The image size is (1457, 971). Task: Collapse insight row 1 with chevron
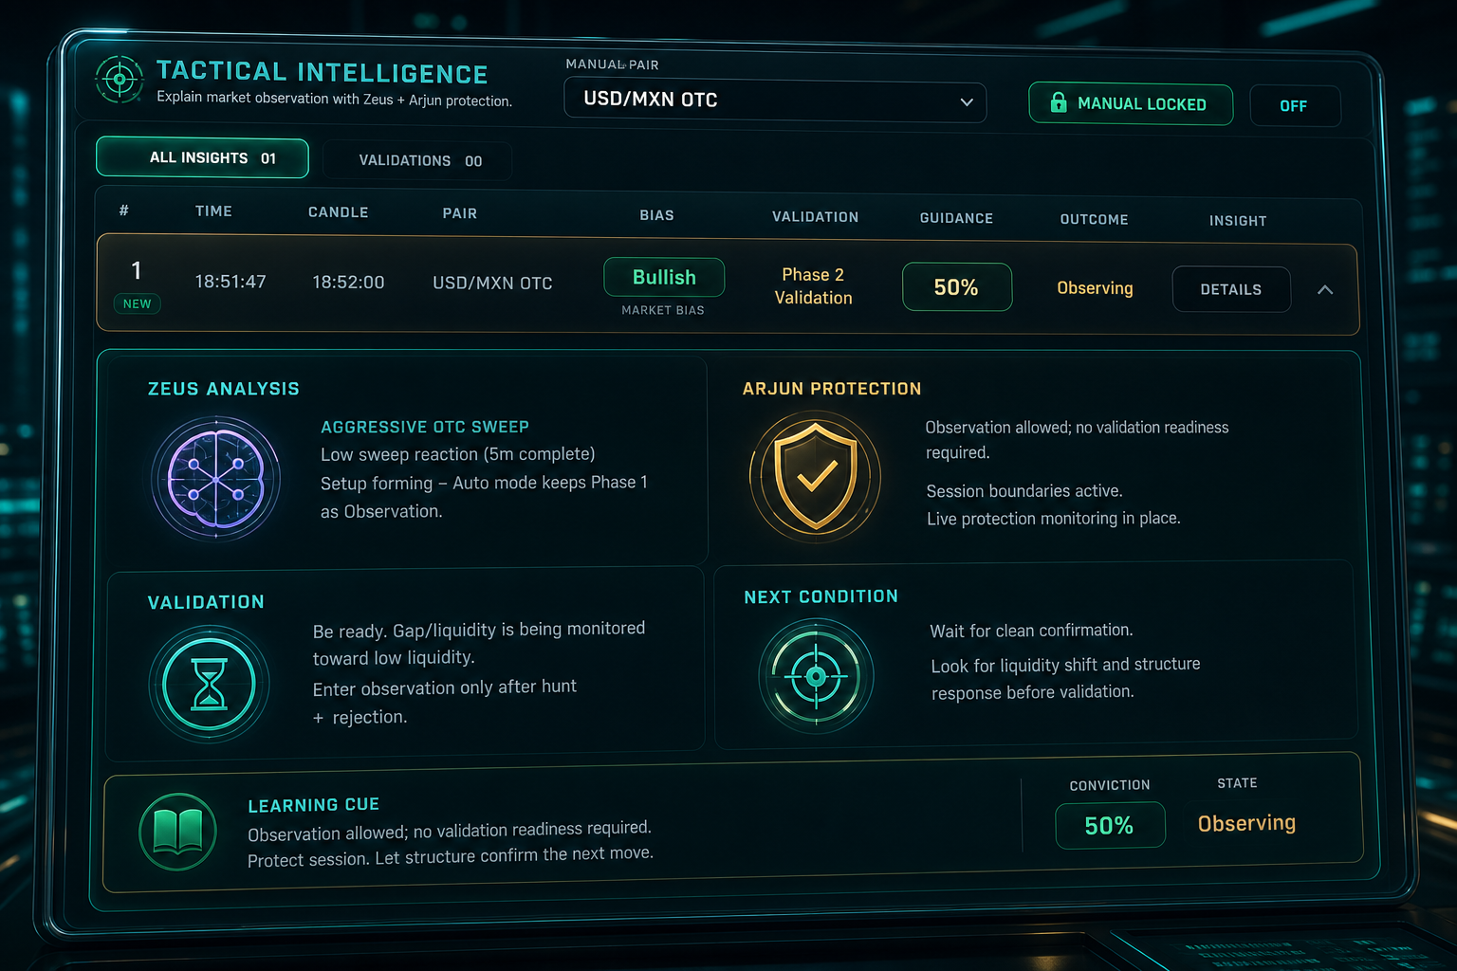click(x=1325, y=290)
